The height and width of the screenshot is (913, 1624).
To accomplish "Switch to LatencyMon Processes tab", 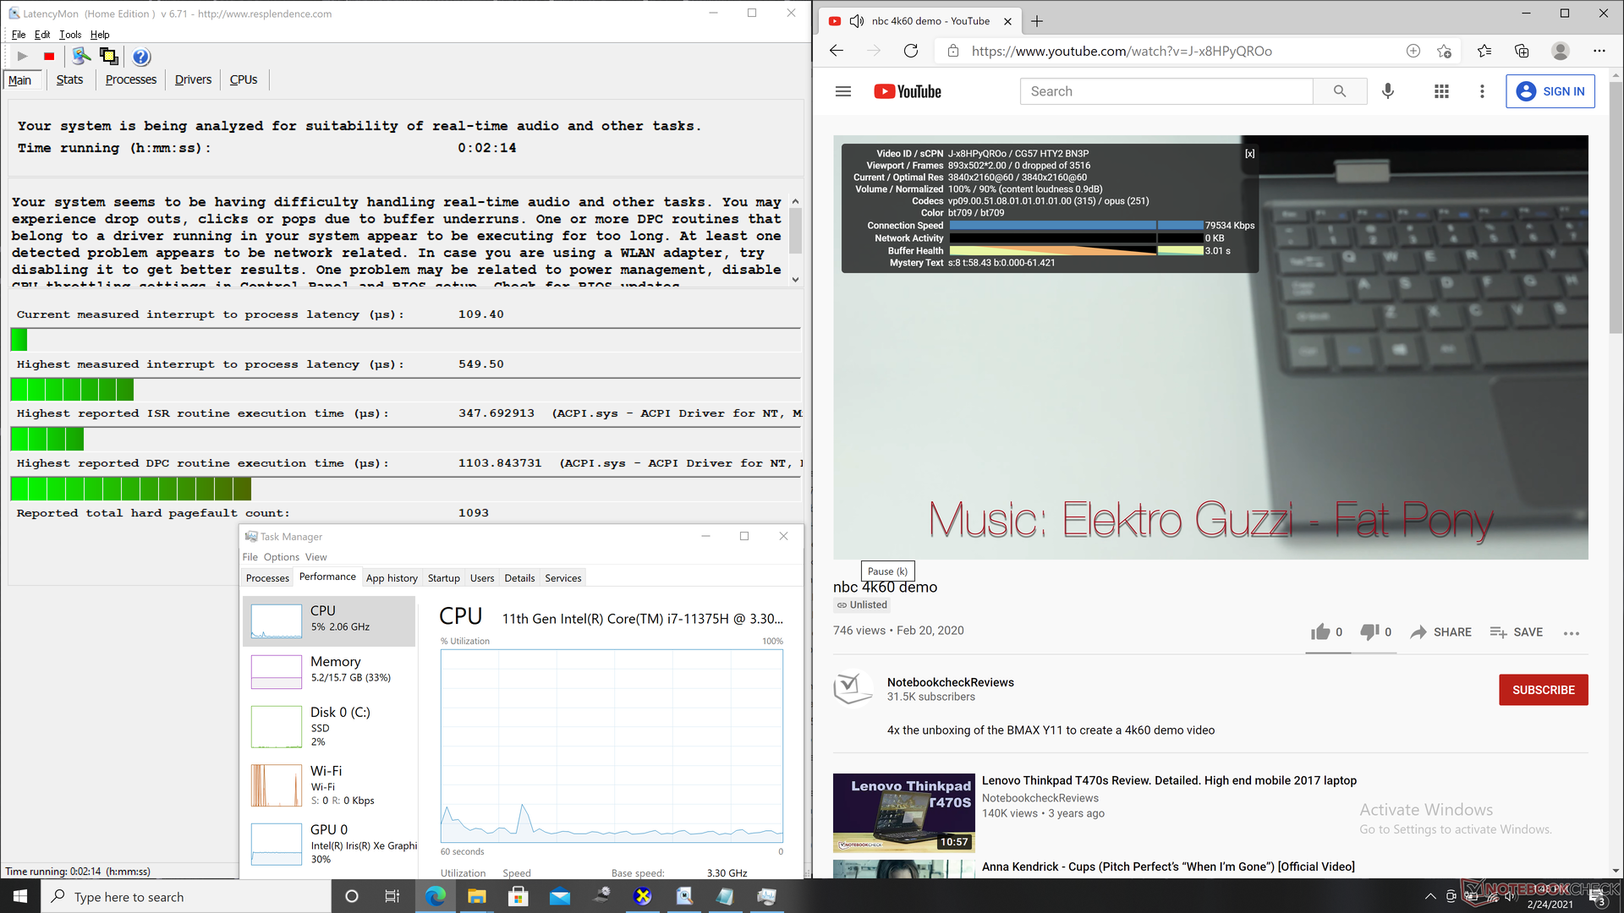I will coord(131,79).
